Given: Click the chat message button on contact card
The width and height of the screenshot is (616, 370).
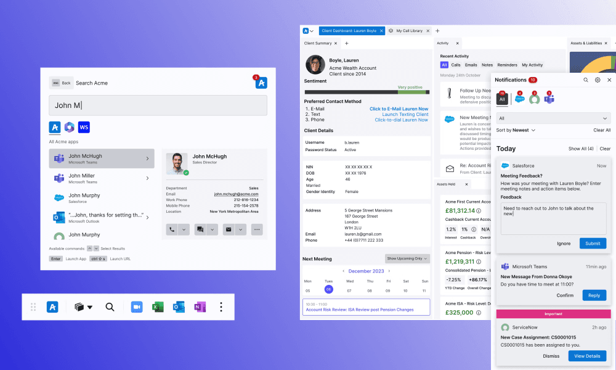Looking at the screenshot, I should (200, 229).
